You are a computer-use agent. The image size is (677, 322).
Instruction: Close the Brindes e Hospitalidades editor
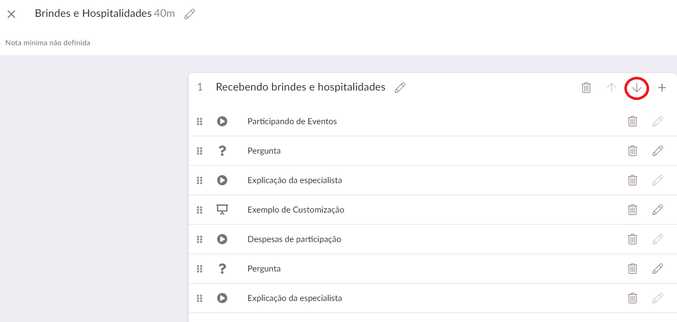pyautogui.click(x=12, y=14)
